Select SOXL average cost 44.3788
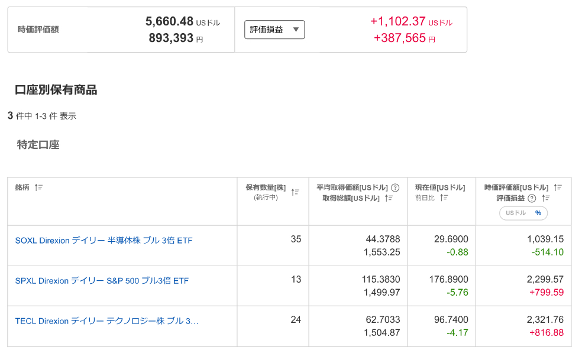The image size is (582, 353). point(383,239)
